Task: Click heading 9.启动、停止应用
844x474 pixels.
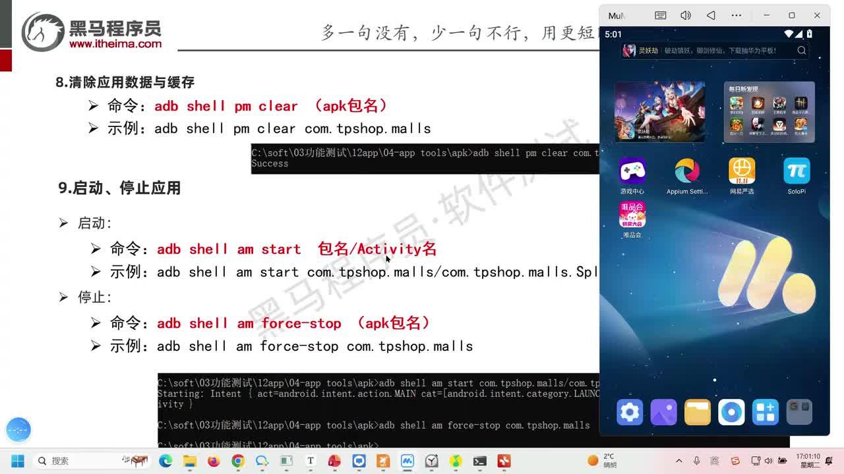Action: tap(119, 188)
